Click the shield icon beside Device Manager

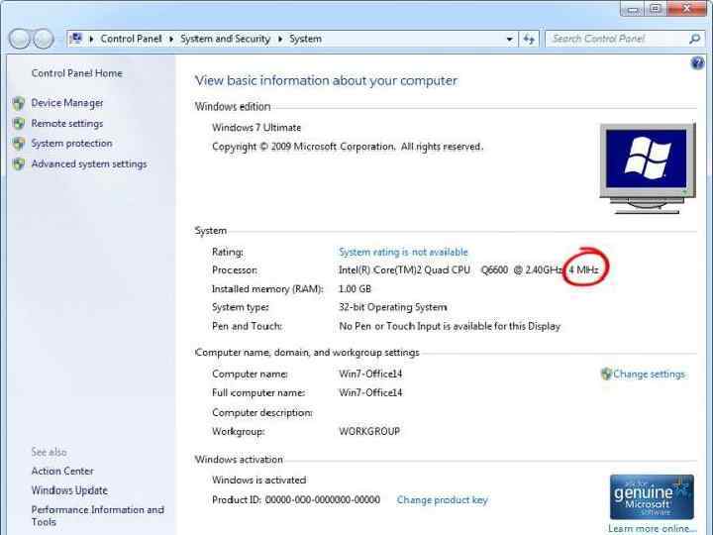click(19, 103)
